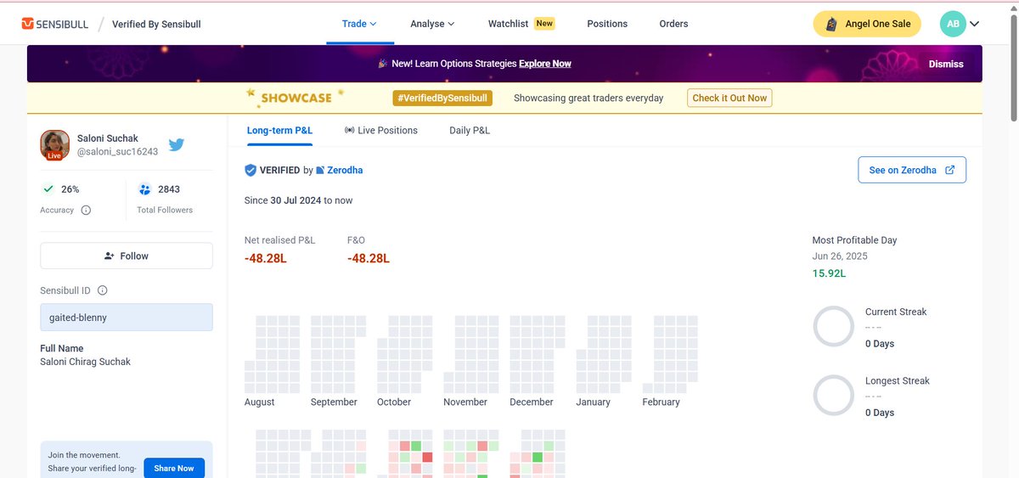Click the Check it Out Now button

pyautogui.click(x=729, y=98)
